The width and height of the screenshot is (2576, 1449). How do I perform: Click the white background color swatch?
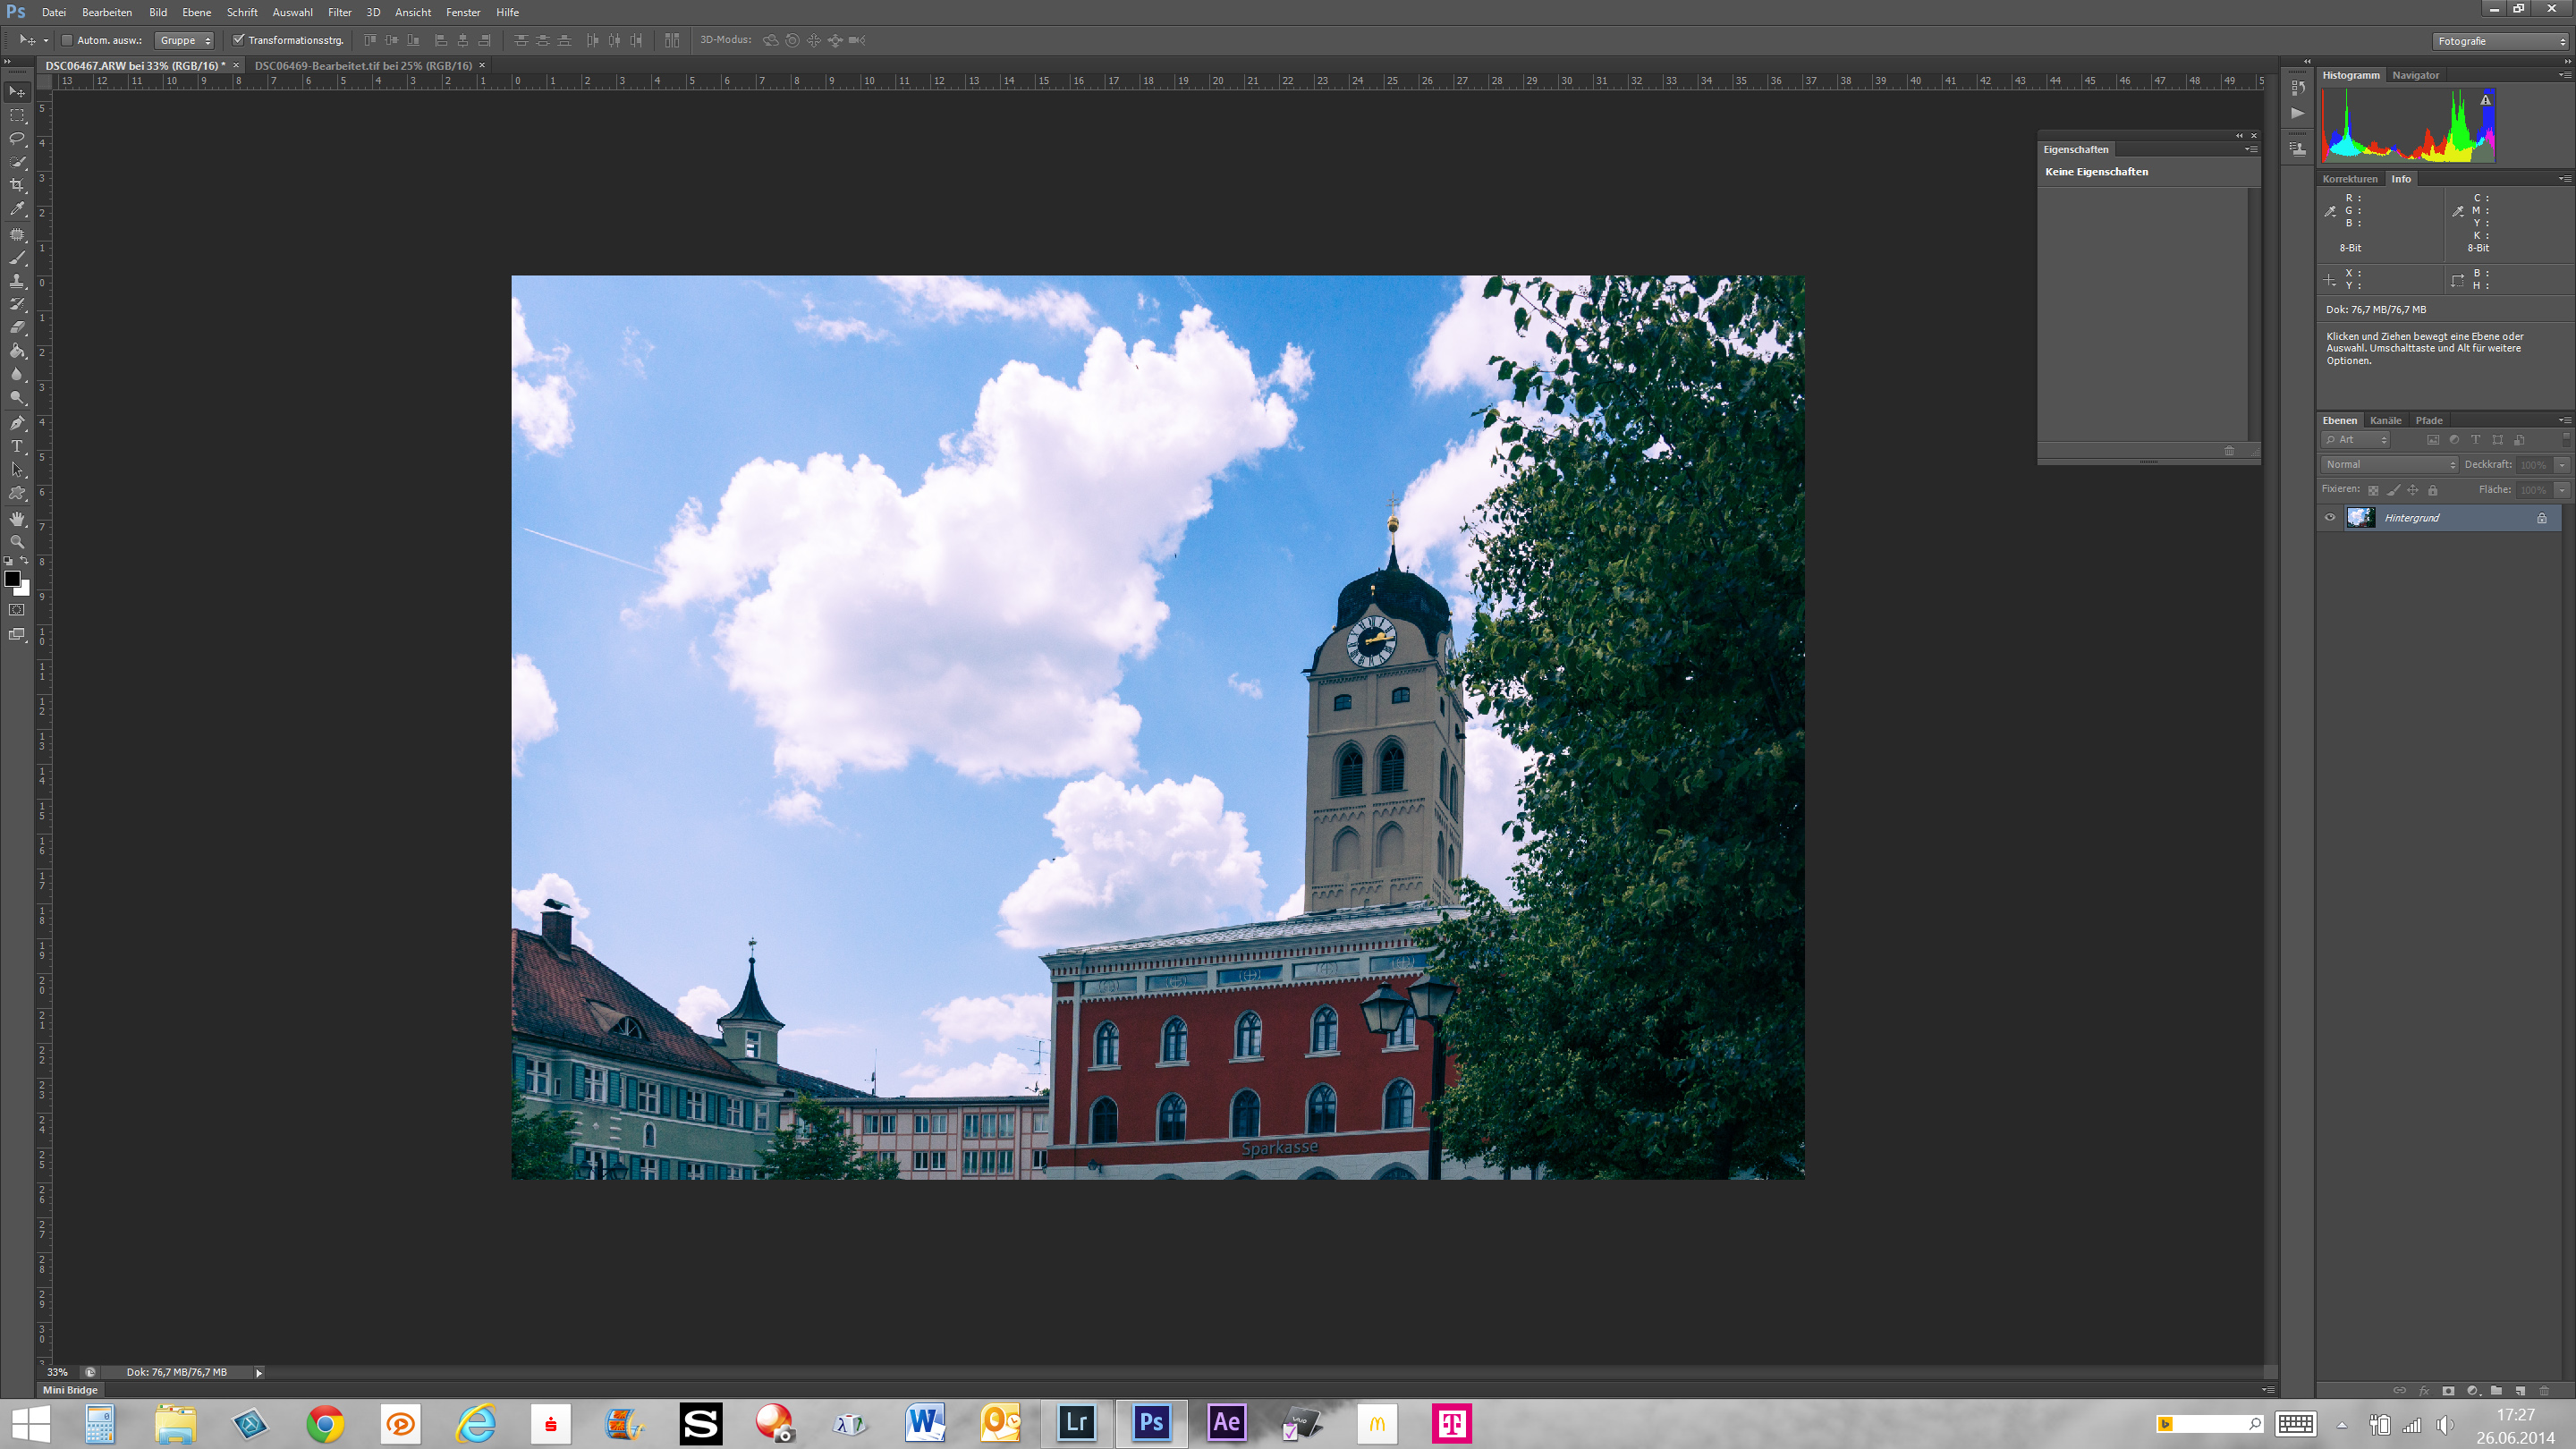click(x=24, y=590)
